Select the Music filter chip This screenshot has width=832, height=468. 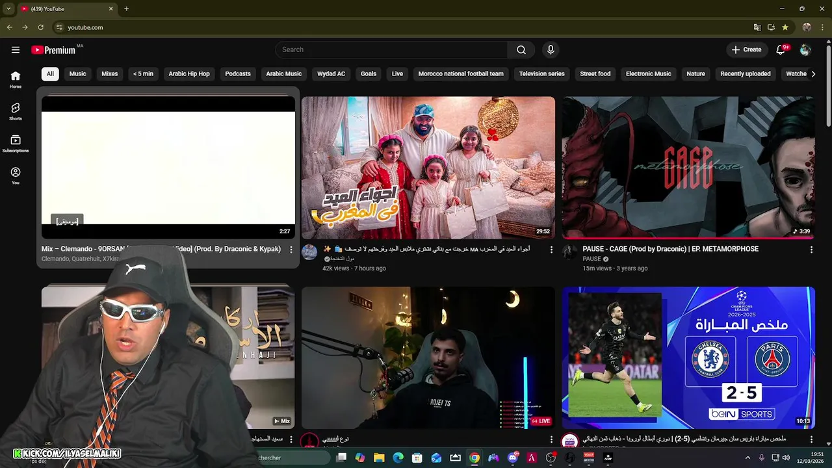(x=77, y=73)
